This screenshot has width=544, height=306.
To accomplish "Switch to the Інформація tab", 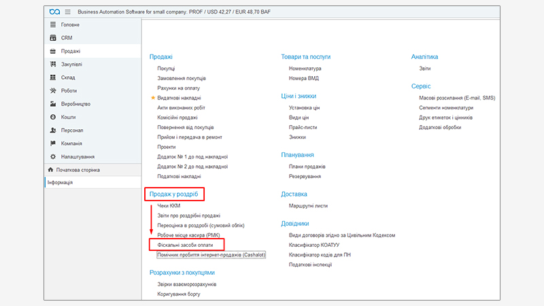I will (61, 182).
